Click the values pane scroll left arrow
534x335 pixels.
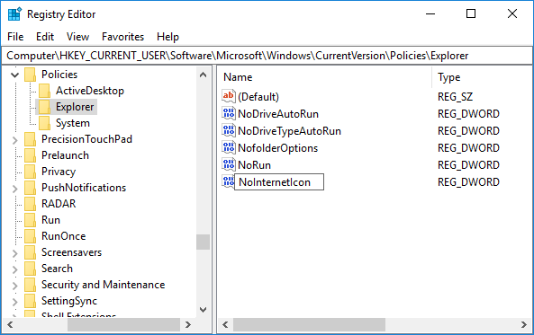point(225,324)
